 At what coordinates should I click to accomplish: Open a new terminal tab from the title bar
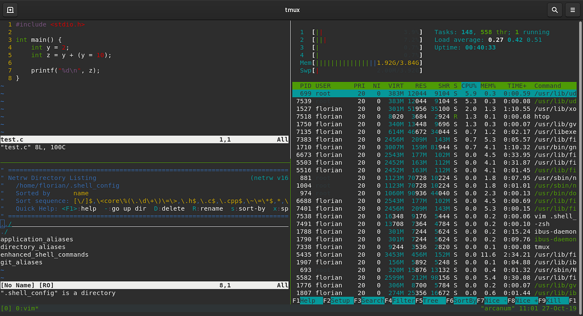tap(9, 9)
